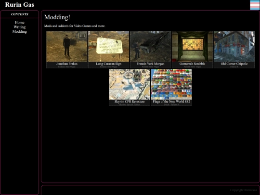Click the CONTENTS sidebar header
This screenshot has width=260, height=195.
click(x=20, y=14)
